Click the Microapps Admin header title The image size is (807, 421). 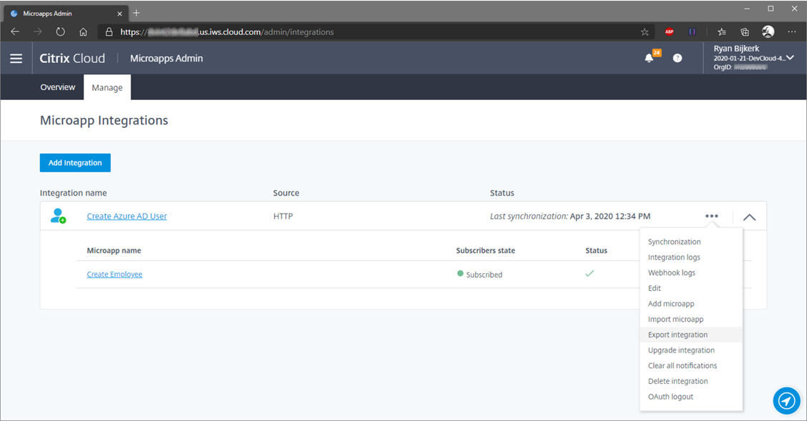tap(166, 58)
